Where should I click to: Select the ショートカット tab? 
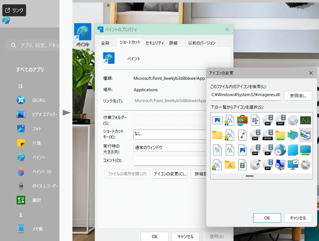[130, 42]
